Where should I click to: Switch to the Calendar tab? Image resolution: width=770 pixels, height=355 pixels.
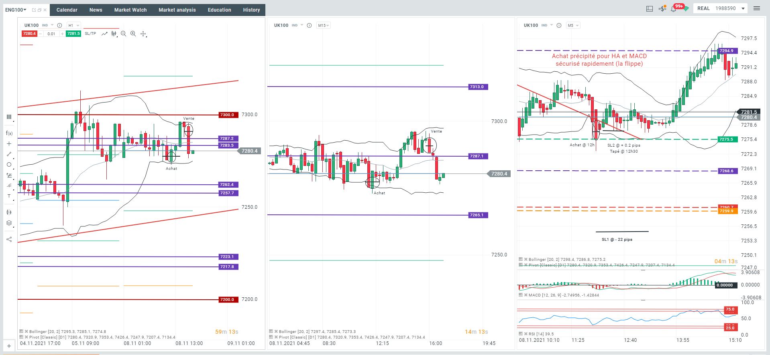67,10
